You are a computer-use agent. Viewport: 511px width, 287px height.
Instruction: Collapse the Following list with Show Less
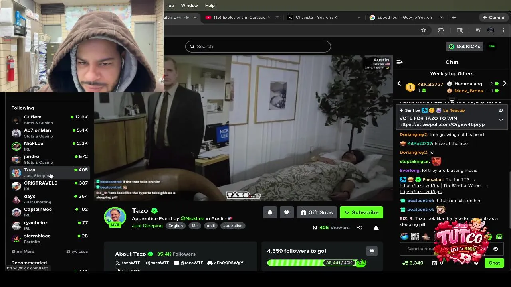[x=77, y=252]
